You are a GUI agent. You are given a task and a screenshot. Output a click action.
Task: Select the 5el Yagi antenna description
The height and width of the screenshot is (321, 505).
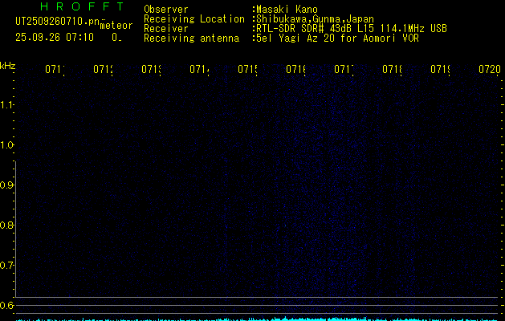point(337,39)
